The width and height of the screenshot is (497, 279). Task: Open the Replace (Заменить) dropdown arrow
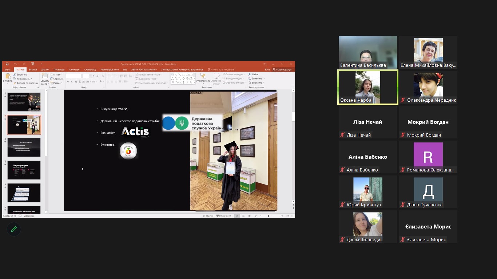coord(264,78)
